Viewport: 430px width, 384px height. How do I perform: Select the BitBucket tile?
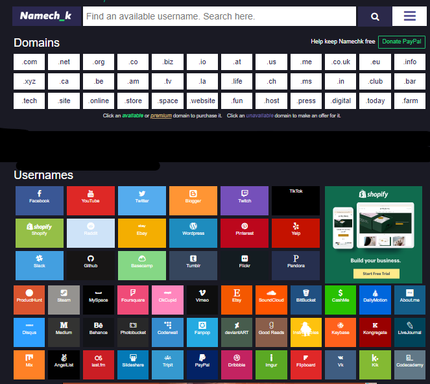coord(306,300)
